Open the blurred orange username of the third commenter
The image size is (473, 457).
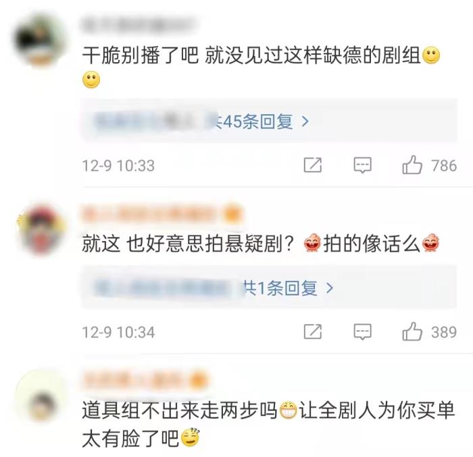tap(145, 381)
